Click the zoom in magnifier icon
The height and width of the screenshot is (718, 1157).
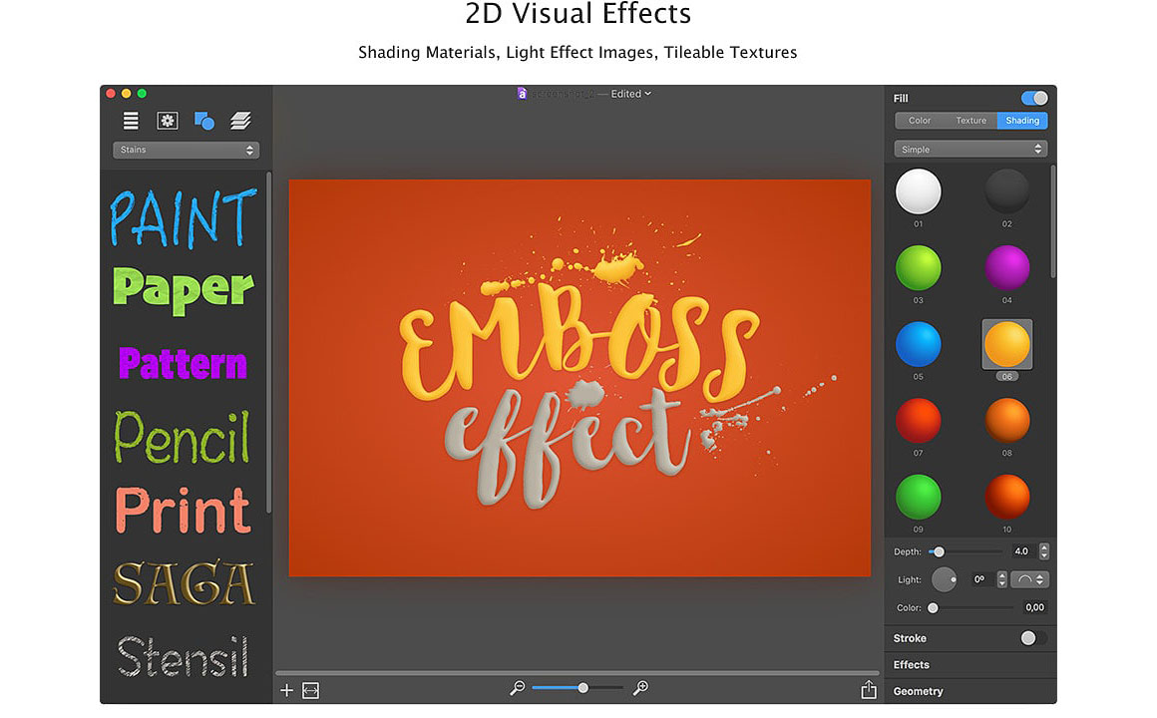tap(640, 688)
